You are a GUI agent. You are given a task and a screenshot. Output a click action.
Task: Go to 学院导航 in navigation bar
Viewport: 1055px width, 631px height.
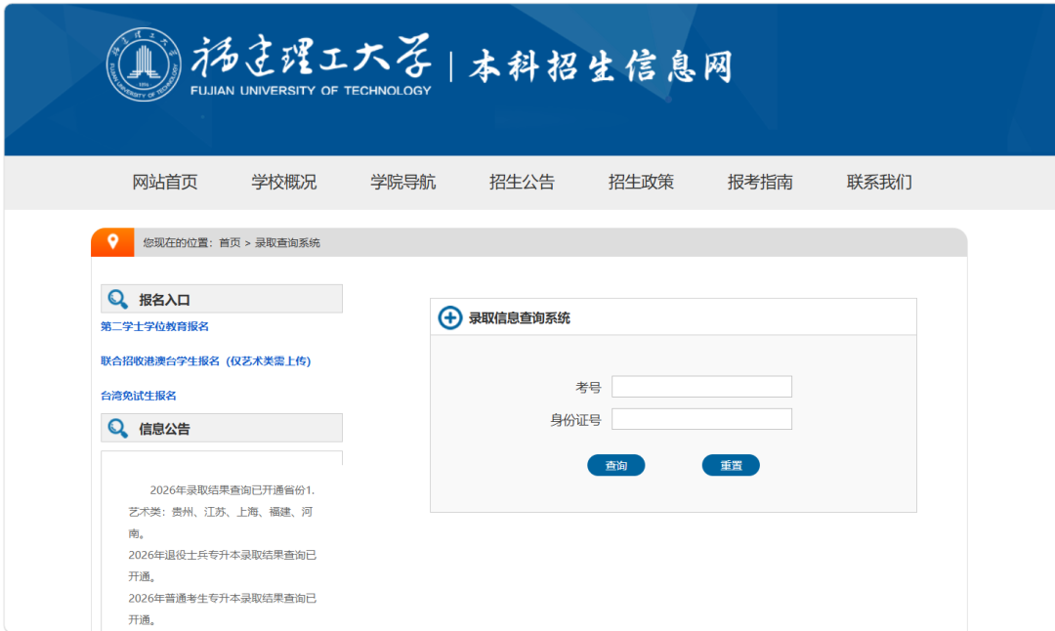(x=403, y=182)
